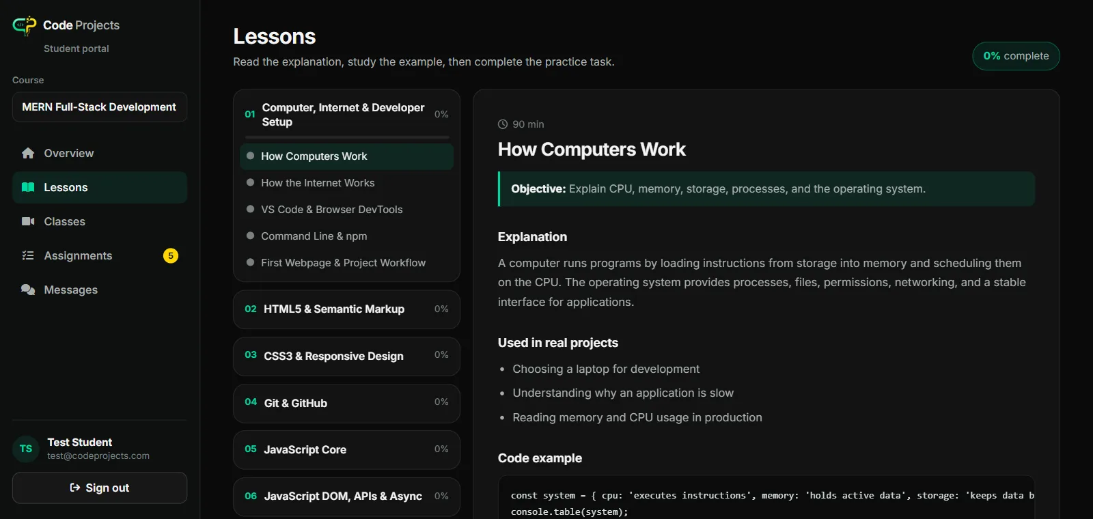This screenshot has height=519, width=1093.
Task: Click the Lessons page heading
Action: click(275, 36)
